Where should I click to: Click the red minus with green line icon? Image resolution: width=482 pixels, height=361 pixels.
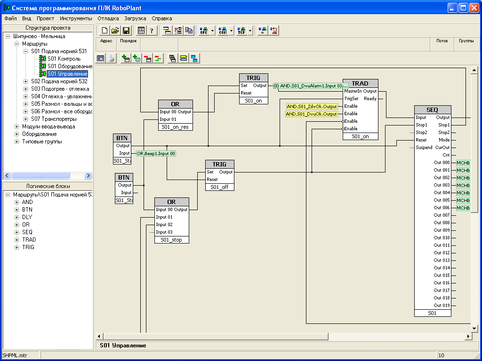158,58
